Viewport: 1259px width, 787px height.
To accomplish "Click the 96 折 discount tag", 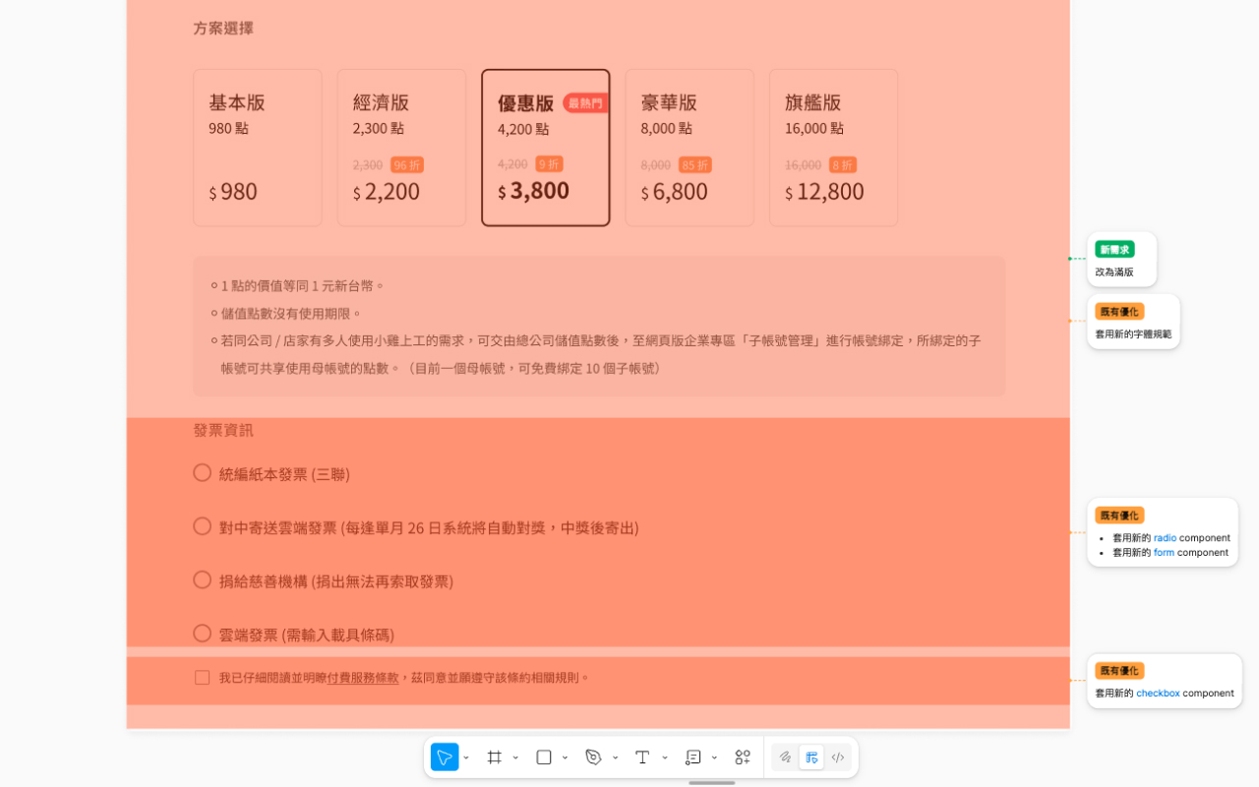I will [x=407, y=165].
